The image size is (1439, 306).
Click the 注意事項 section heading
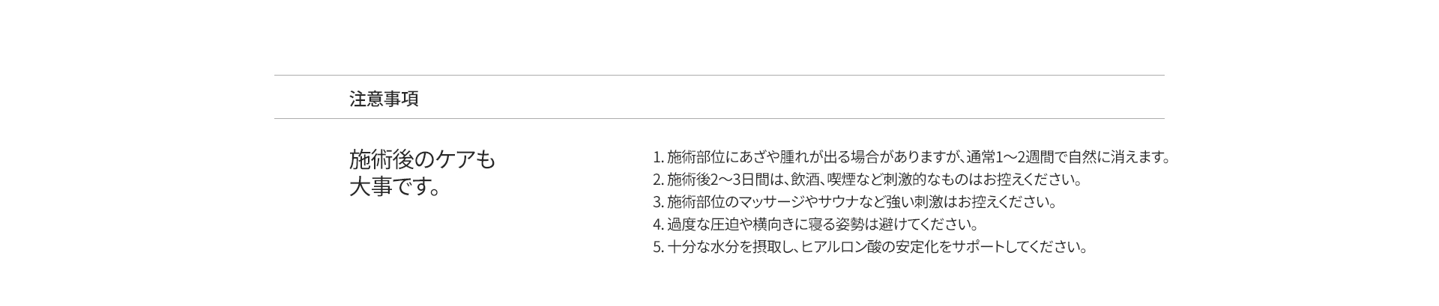(384, 99)
